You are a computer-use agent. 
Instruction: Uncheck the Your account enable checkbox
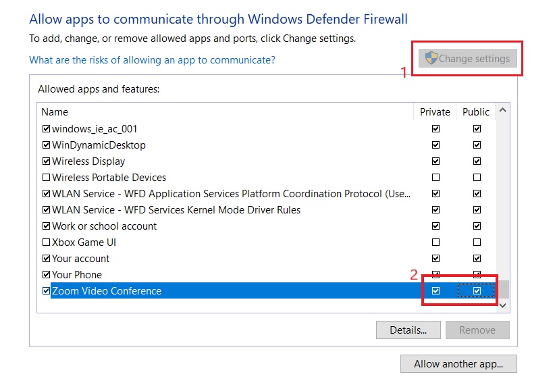tap(46, 258)
